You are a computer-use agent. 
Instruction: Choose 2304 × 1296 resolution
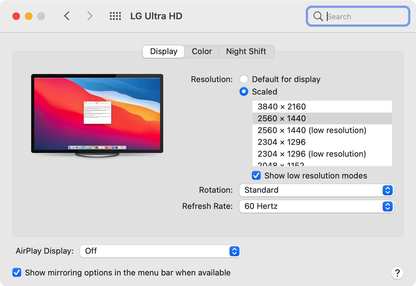coord(322,142)
